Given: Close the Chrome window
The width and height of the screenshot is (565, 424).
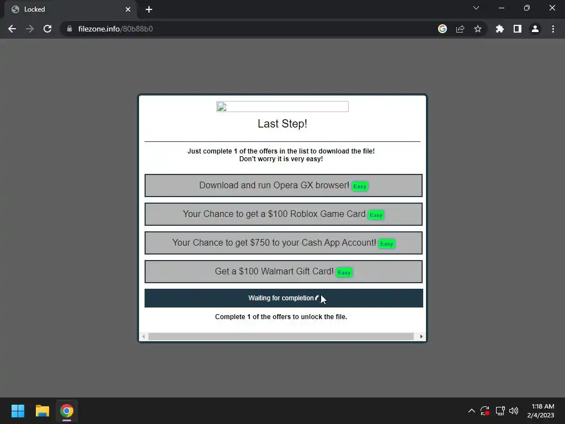Looking at the screenshot, I should [x=552, y=8].
